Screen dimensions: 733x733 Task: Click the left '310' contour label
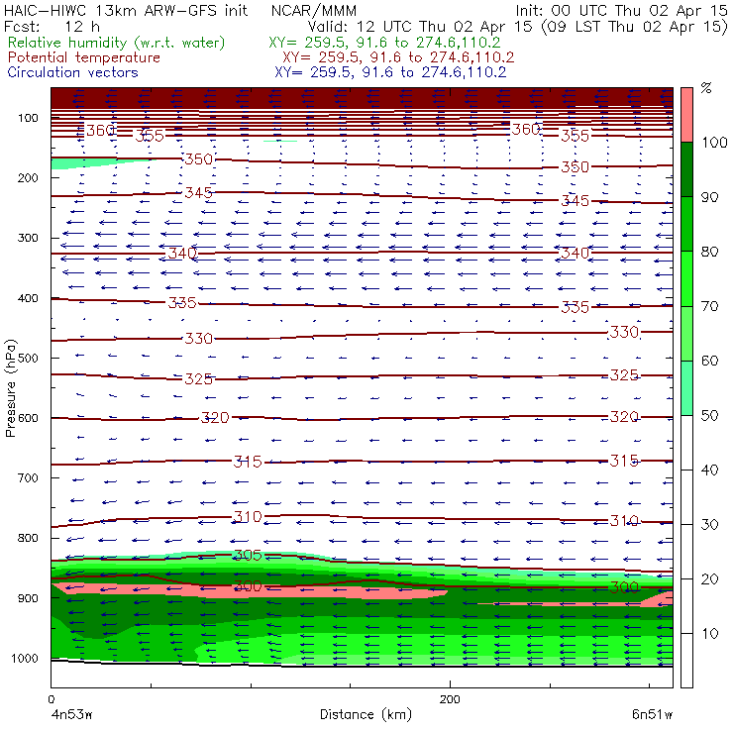248,517
